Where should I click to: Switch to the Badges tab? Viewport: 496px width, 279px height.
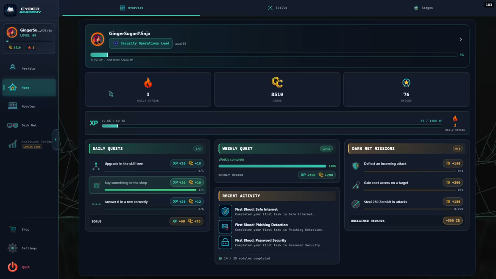(x=424, y=8)
